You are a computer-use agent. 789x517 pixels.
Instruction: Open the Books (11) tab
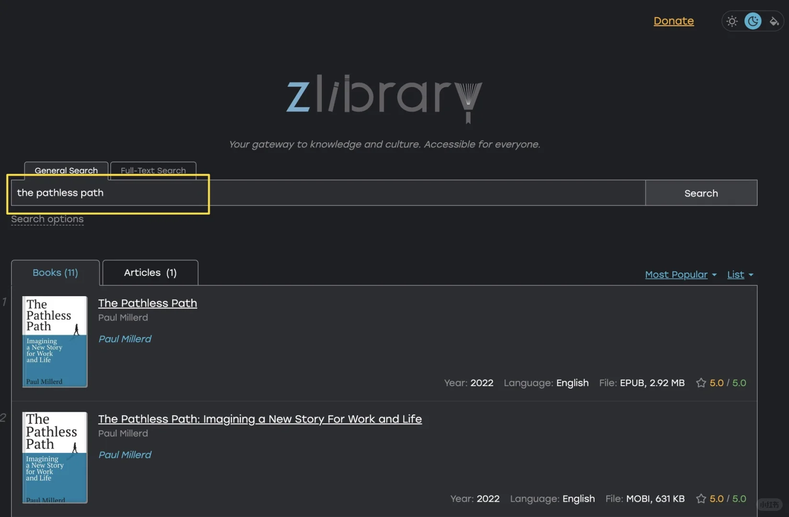tap(56, 273)
